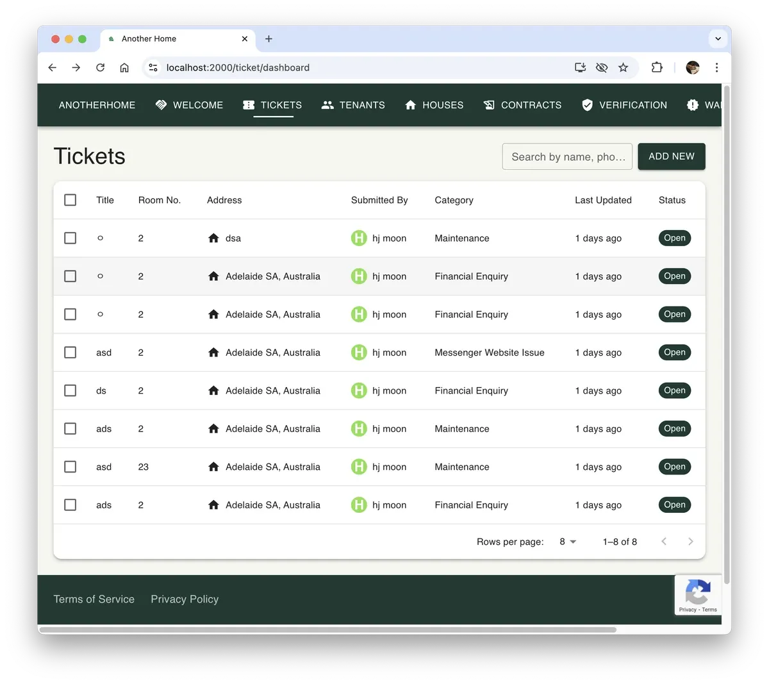Click the green H avatar in the first row
This screenshot has width=769, height=684.
click(x=359, y=238)
